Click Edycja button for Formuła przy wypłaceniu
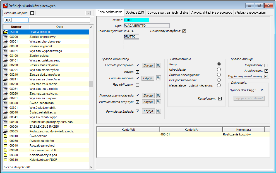This screenshot has height=173, width=276. tap(148, 95)
